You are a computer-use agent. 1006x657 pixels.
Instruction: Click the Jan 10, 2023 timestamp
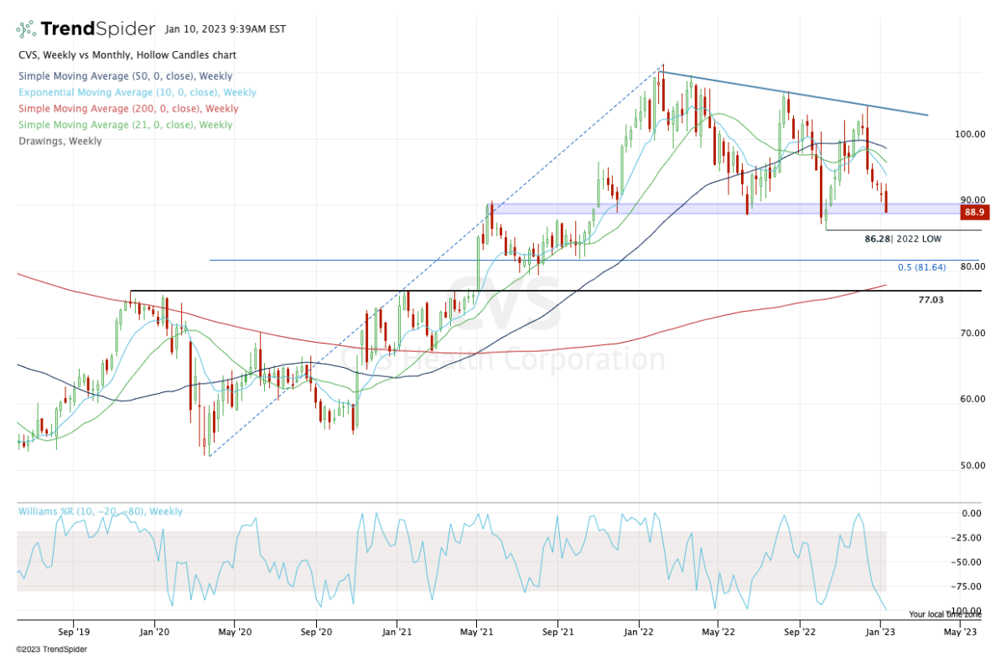(x=225, y=29)
